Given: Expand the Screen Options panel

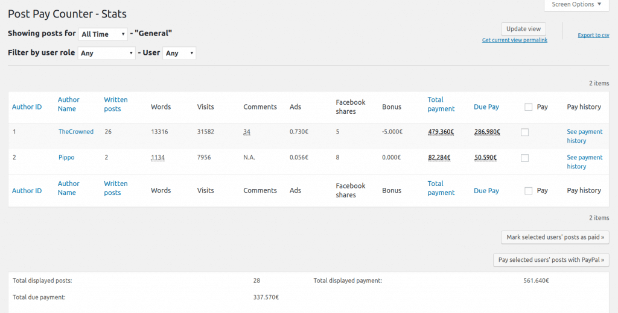Looking at the screenshot, I should tap(576, 5).
